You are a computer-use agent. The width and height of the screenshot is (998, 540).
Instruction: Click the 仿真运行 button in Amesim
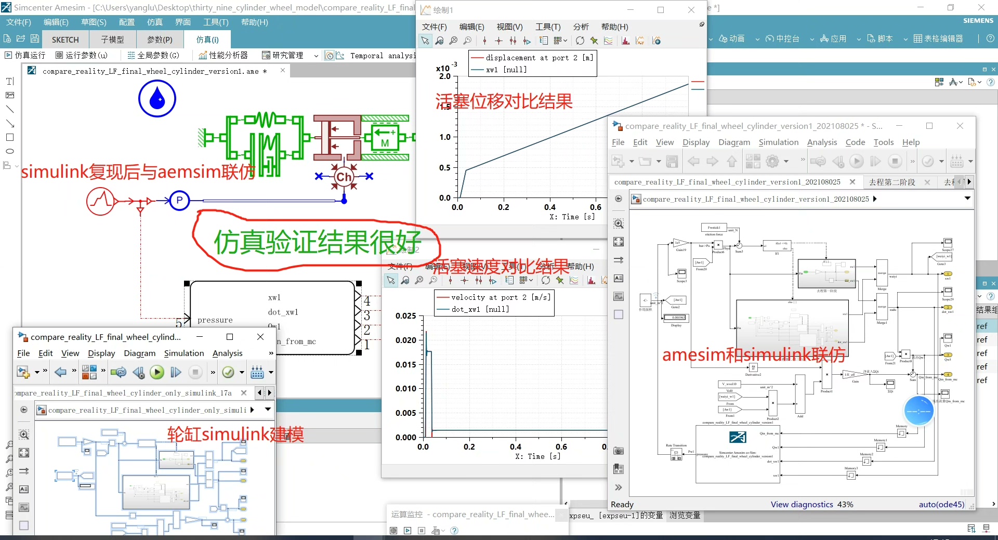coord(24,55)
